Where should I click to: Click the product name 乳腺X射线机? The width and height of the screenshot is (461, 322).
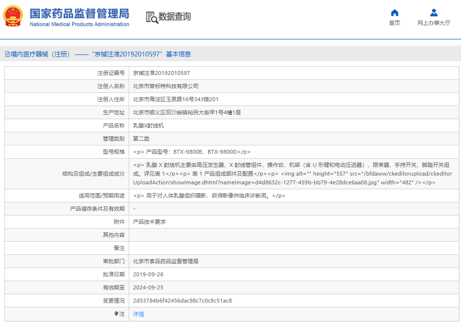pos(148,125)
